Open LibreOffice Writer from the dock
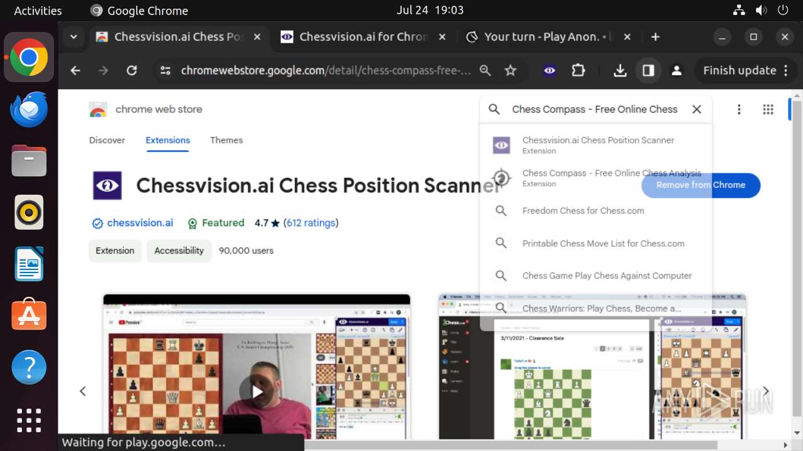The image size is (803, 451). (x=29, y=264)
